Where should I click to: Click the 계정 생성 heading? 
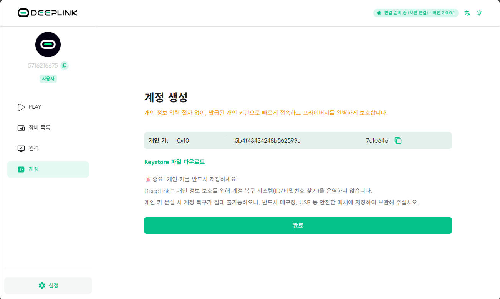tap(166, 97)
